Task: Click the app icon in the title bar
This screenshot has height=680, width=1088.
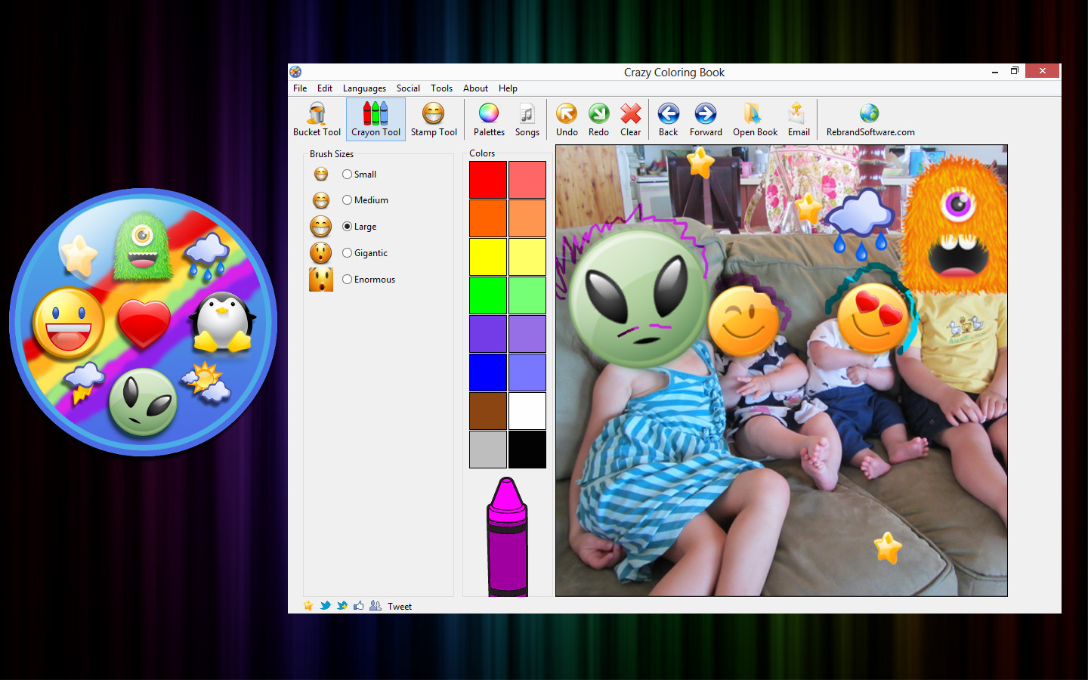Action: 295,72
